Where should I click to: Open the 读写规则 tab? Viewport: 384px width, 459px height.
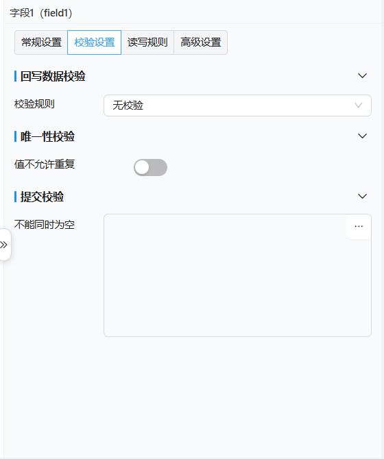click(x=147, y=42)
